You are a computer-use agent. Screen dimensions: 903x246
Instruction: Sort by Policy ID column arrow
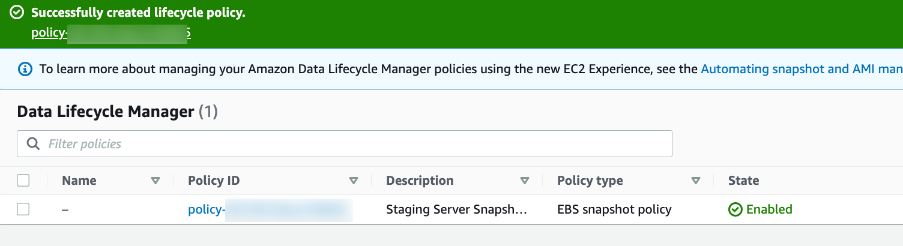point(354,181)
